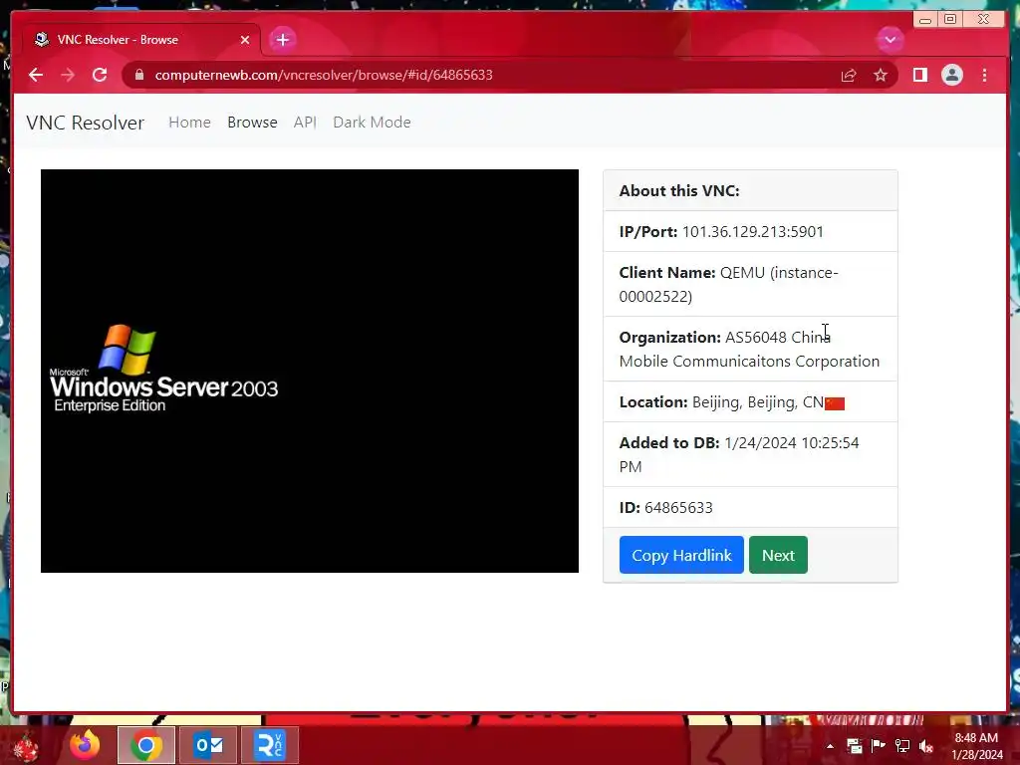The image size is (1020, 765).
Task: Click the Action Center flag icon
Action: [x=878, y=745]
